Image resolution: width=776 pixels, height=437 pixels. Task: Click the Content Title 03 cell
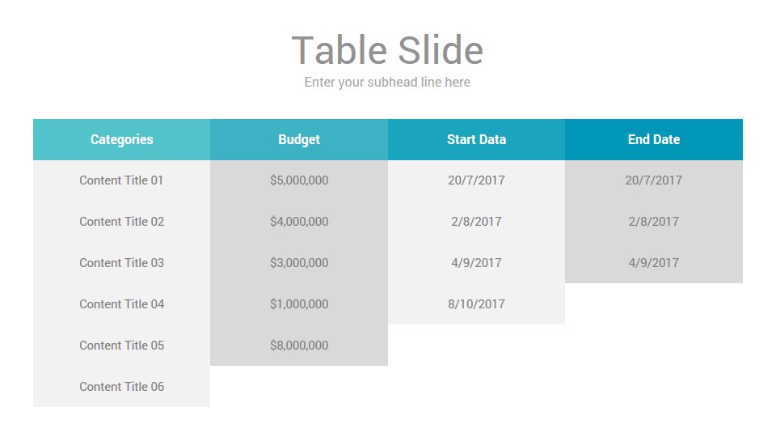(122, 262)
